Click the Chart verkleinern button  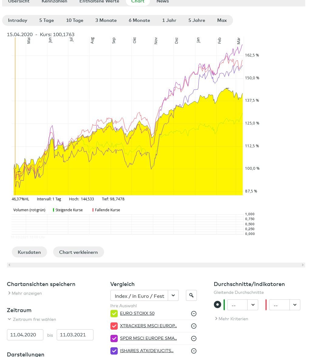pyautogui.click(x=78, y=252)
